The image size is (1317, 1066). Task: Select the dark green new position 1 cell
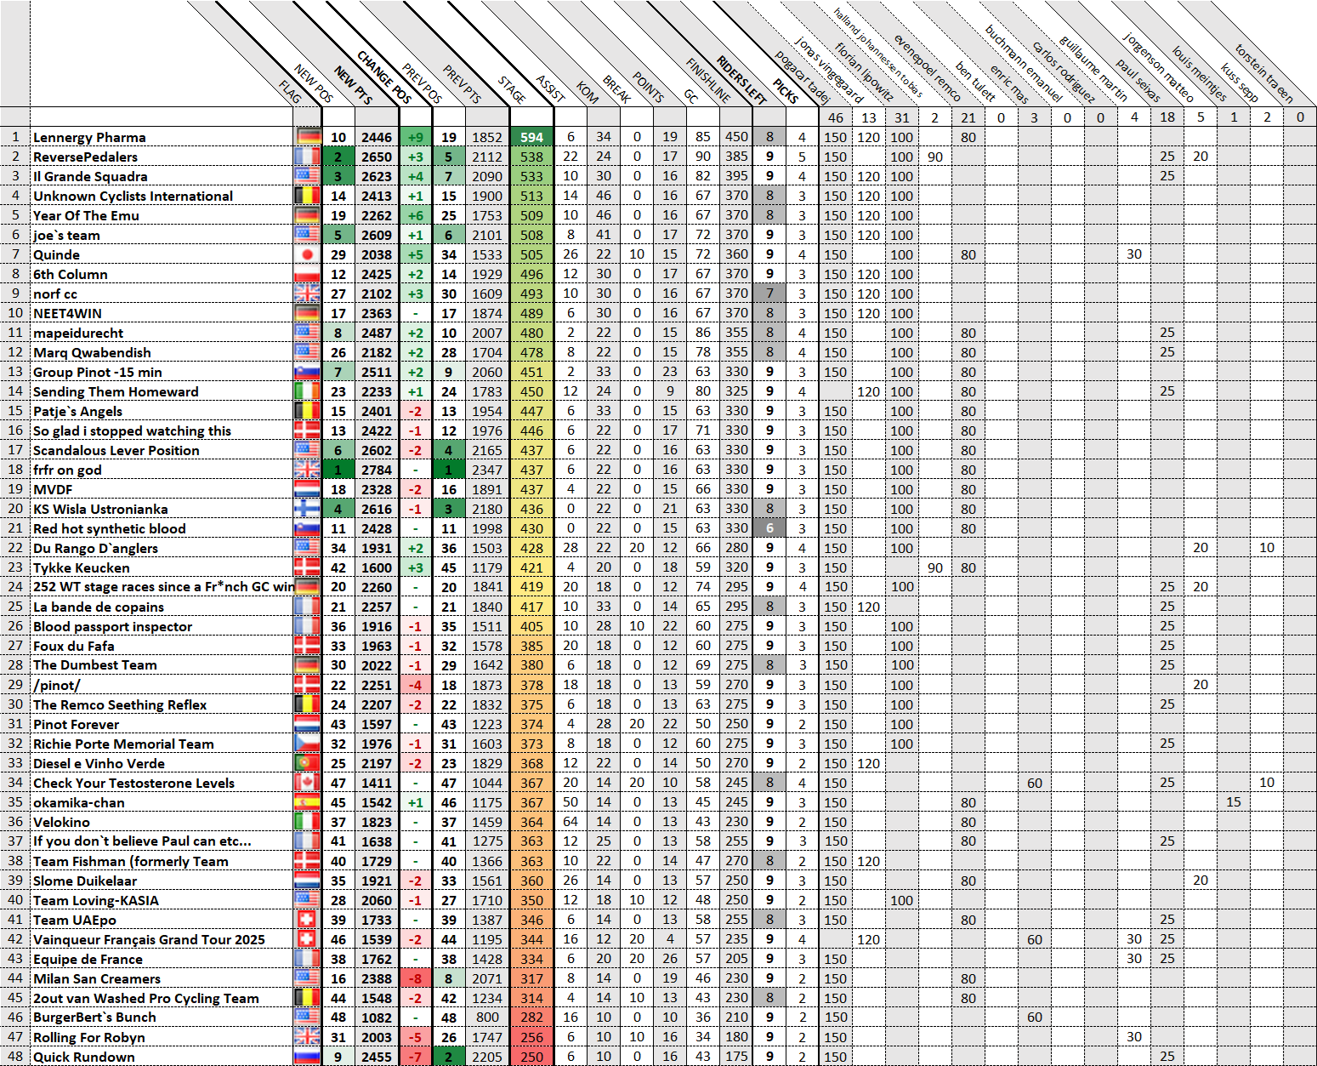pyautogui.click(x=338, y=470)
